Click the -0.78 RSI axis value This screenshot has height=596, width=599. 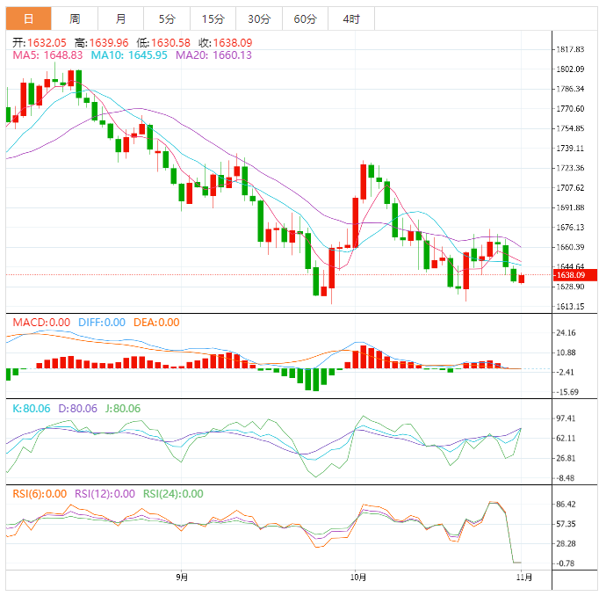566,563
